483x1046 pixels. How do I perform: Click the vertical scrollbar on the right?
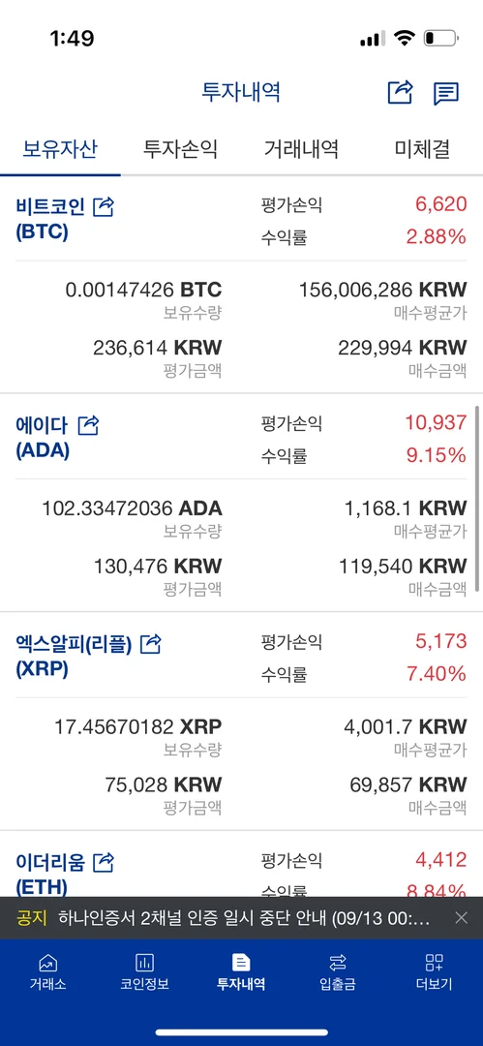(477, 498)
